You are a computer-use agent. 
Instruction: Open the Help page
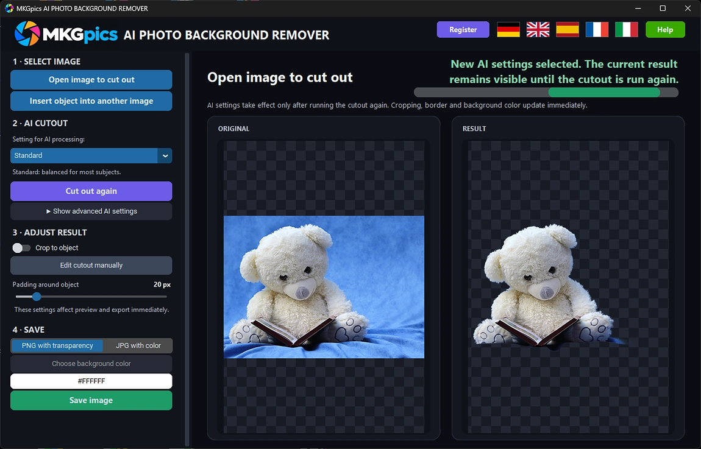click(x=665, y=29)
